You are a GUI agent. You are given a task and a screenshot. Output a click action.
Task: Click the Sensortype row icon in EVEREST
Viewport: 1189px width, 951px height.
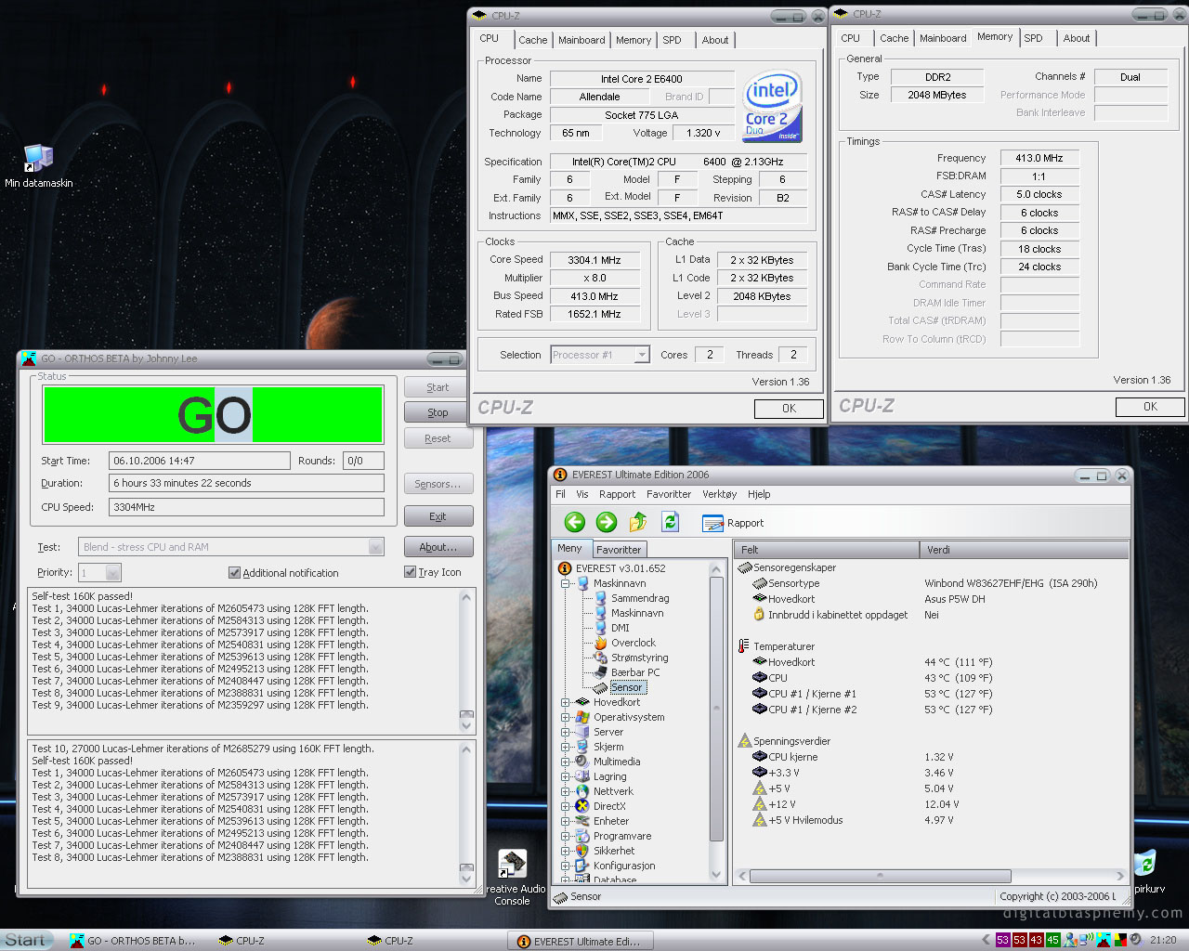760,583
